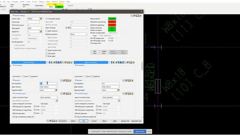Open the left Web rotation dropdown
The image size is (240, 135).
coord(48,87)
